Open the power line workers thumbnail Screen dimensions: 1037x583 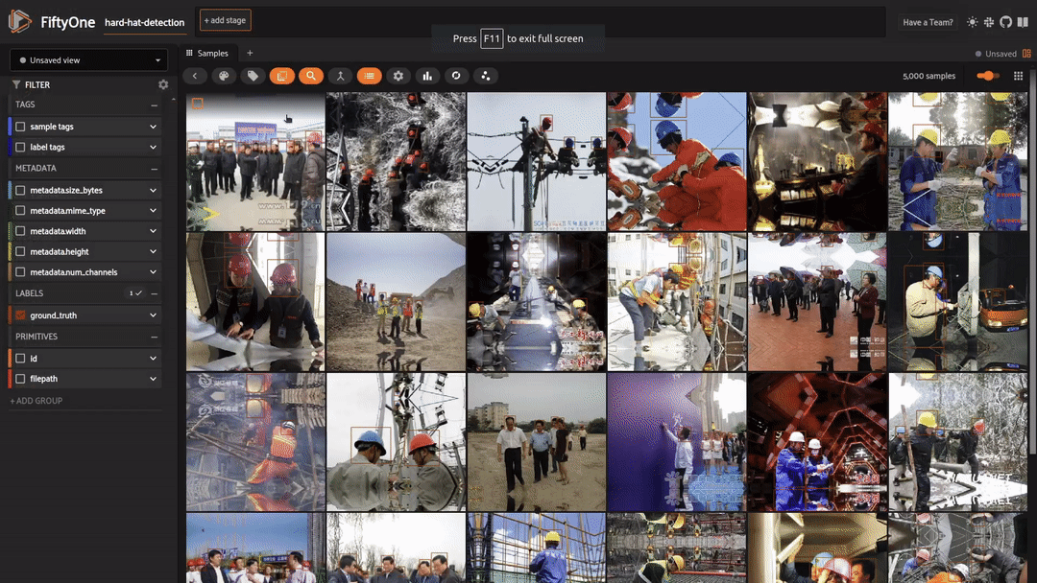click(537, 162)
